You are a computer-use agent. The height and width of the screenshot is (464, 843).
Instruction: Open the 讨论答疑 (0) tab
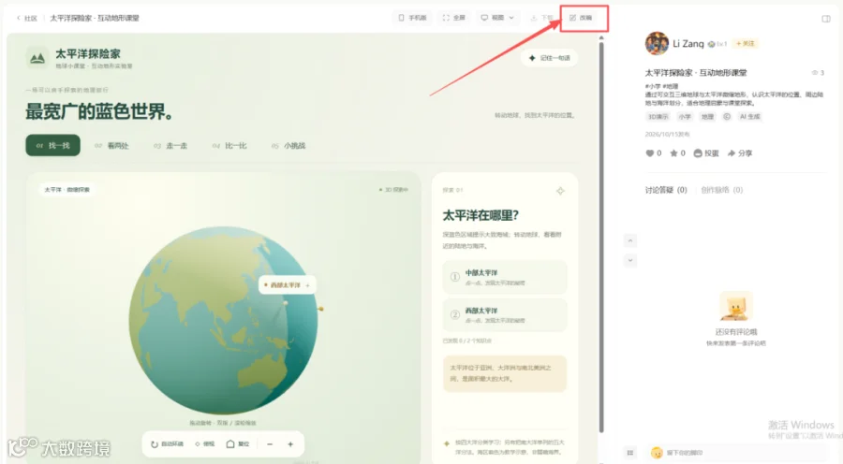click(666, 190)
